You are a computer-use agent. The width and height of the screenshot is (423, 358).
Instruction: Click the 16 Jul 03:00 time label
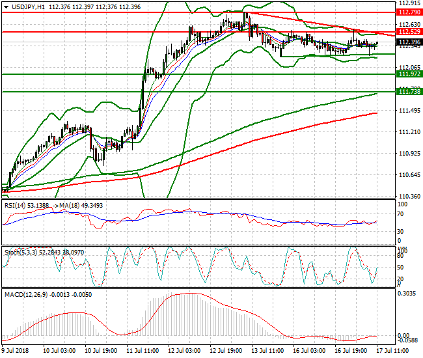pyautogui.click(x=309, y=351)
